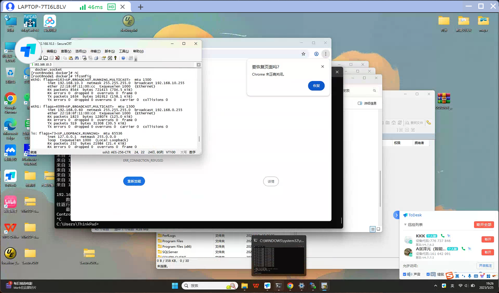Toggle the 键鼠 keyboard-mouse access checkbox
The width and height of the screenshot is (499, 293).
(x=428, y=274)
